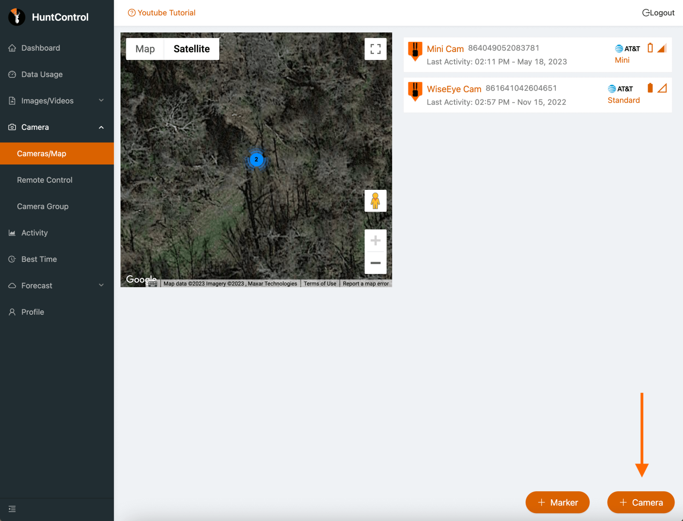Open the Activity chart icon

click(x=12, y=232)
